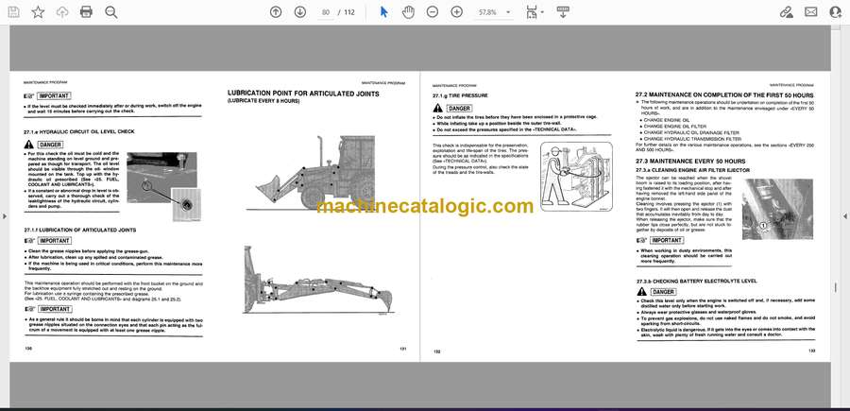Activate the Selection arrow tool

(383, 12)
